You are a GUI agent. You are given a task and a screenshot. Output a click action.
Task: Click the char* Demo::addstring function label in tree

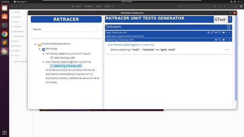[x=68, y=62]
